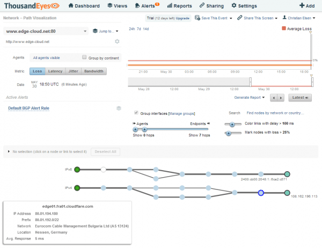The image size is (322, 248).
Task: Open the Dashboard menu item
Action: pyautogui.click(x=84, y=6)
